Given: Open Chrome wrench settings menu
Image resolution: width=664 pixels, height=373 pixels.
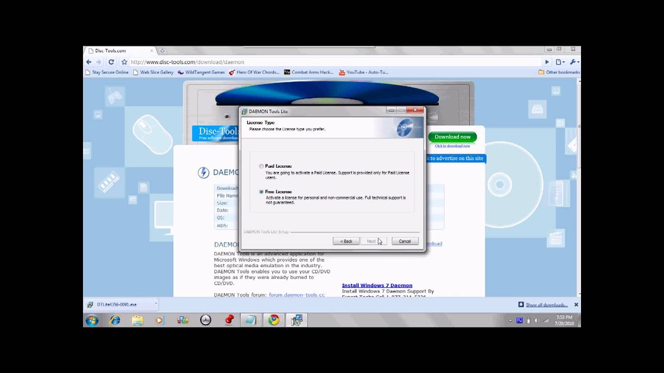Looking at the screenshot, I should [573, 62].
